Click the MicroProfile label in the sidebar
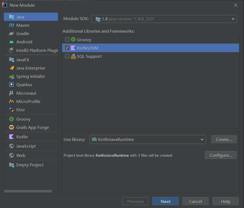Viewport: 244px width, 208px height. tap(28, 102)
